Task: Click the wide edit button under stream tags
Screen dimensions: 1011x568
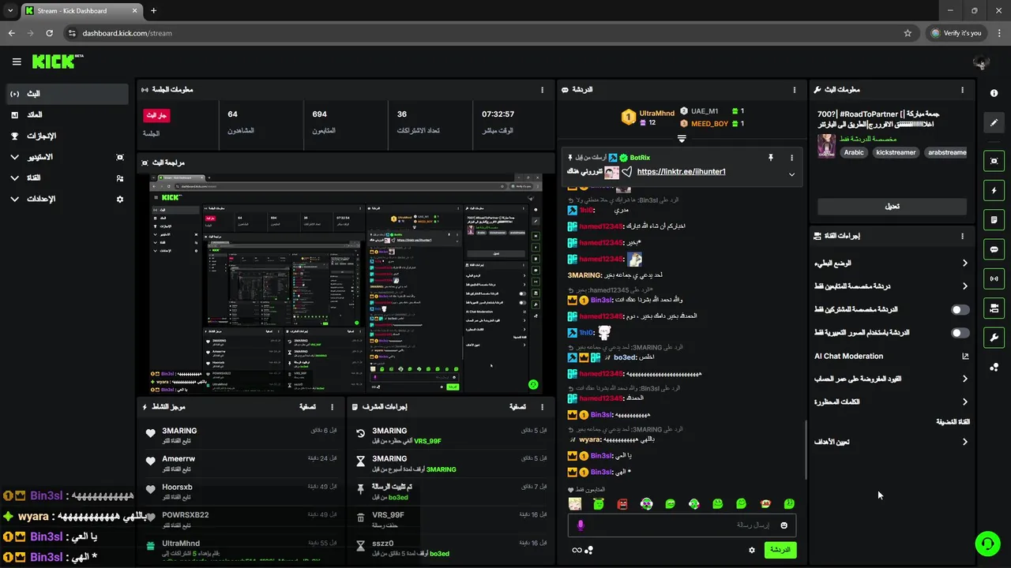Action: [x=892, y=207]
